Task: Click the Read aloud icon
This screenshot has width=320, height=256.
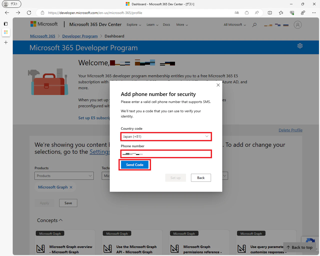Action: pos(257,13)
